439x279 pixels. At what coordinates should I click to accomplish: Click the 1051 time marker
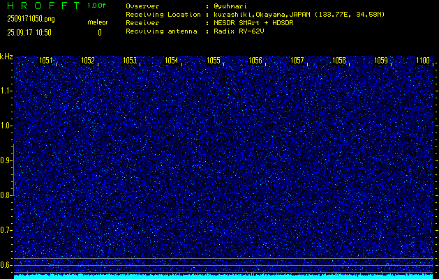(45, 61)
